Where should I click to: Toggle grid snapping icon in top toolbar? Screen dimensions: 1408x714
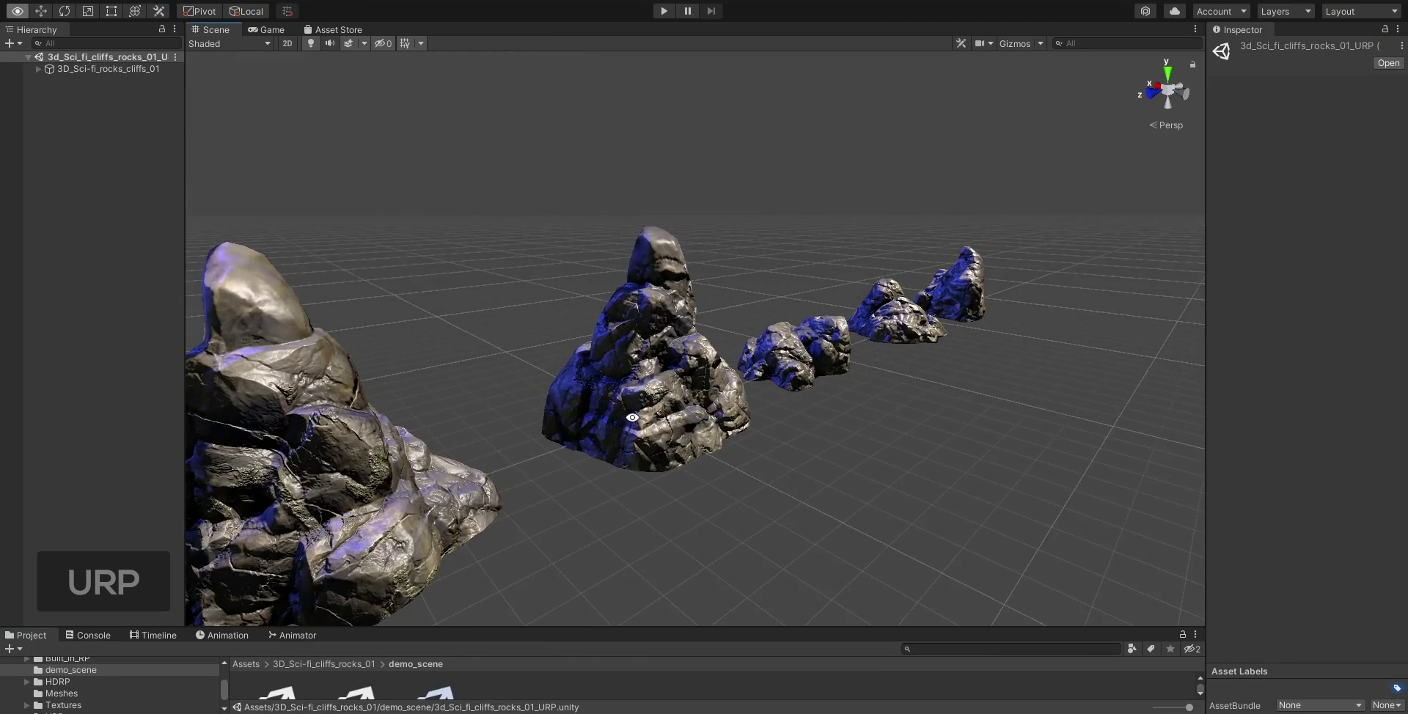click(287, 11)
